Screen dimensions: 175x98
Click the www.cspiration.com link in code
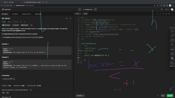click(x=106, y=34)
